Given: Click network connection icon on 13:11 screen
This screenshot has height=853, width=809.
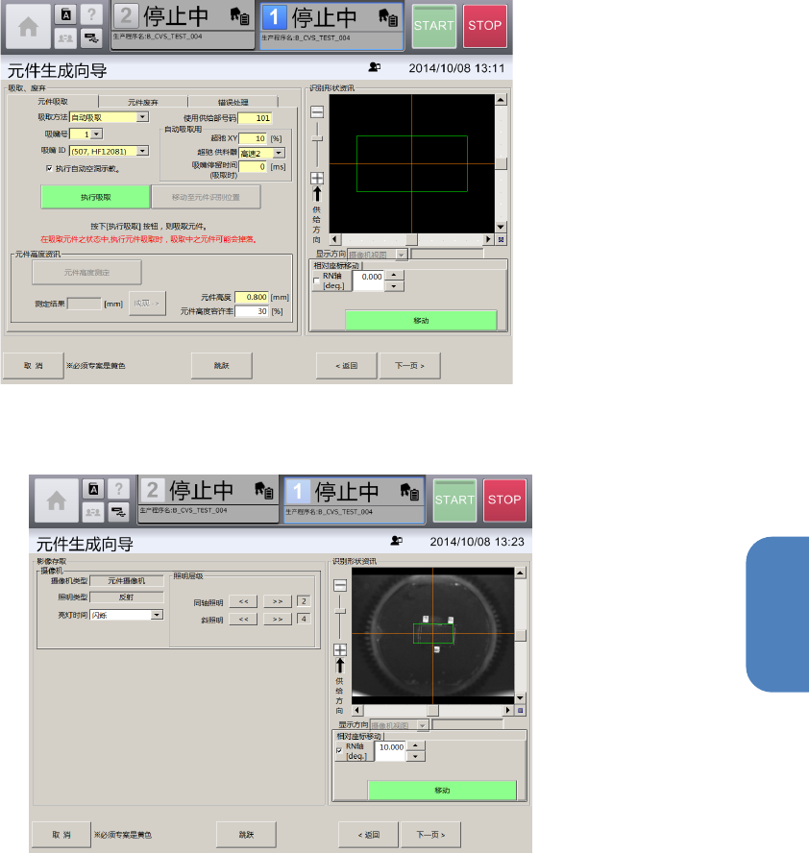Looking at the screenshot, I should tap(91, 38).
